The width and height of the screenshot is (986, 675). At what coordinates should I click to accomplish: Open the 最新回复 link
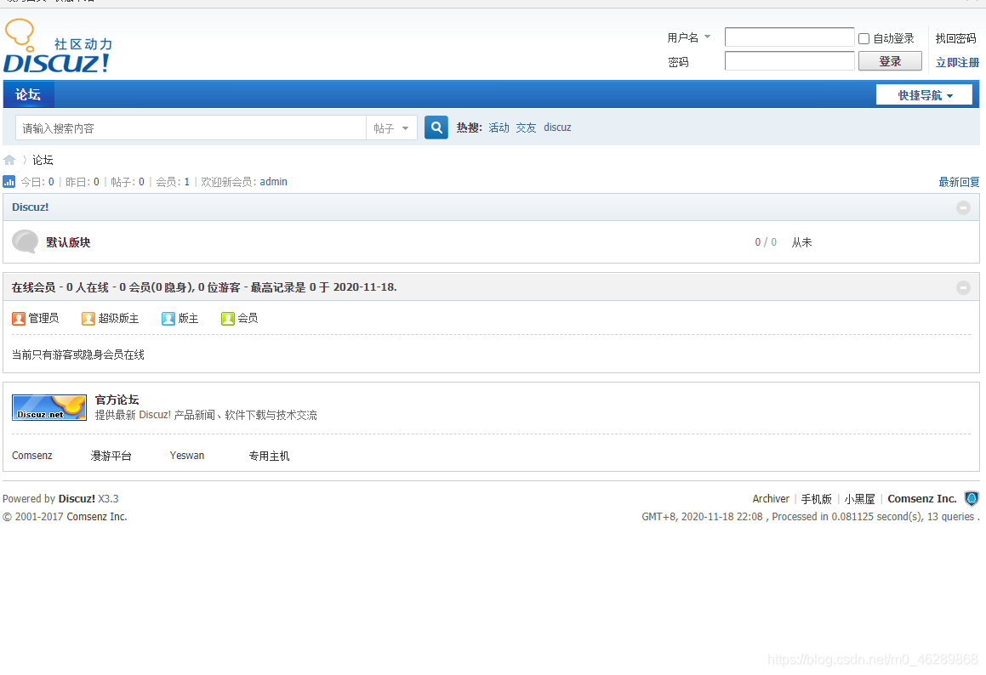click(959, 182)
